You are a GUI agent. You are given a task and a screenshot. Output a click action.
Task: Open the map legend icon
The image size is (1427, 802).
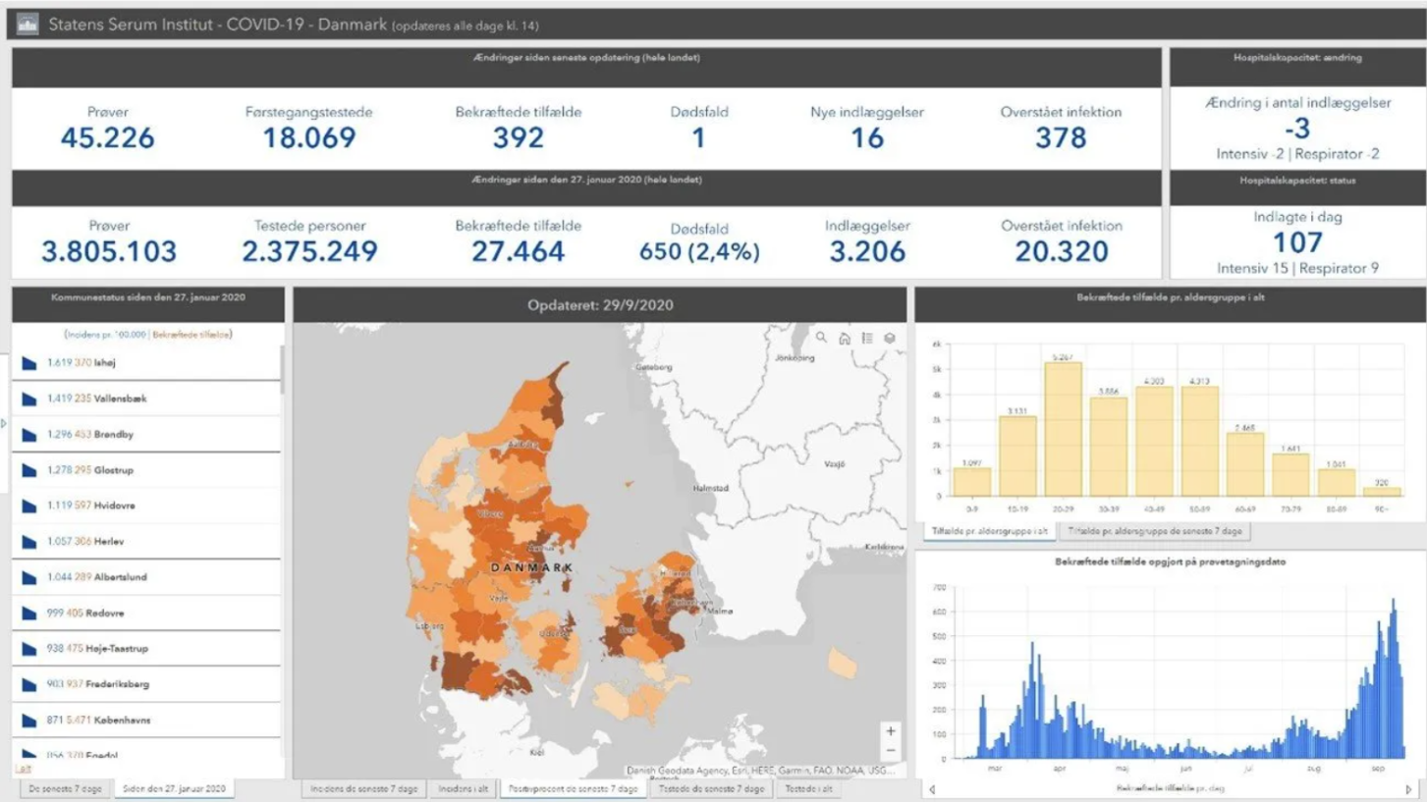click(x=867, y=339)
